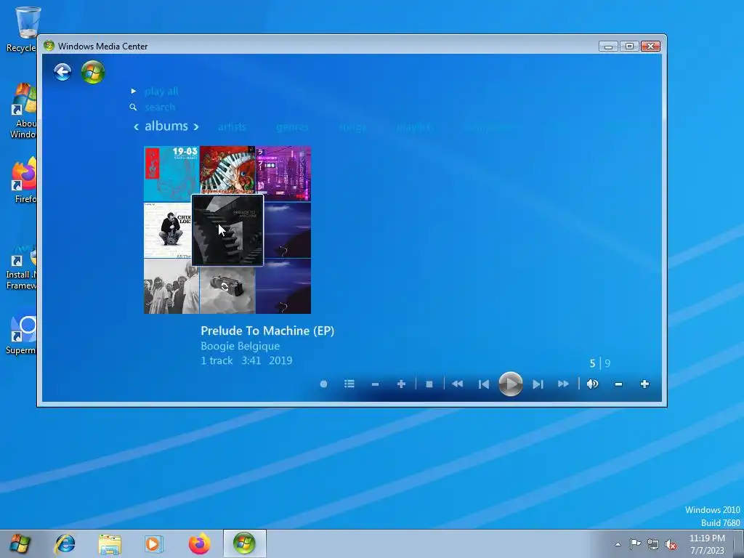
Task: Click the 5 | 9 position counter
Action: click(599, 363)
